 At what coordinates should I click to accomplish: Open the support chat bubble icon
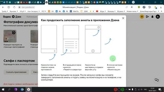(x=157, y=80)
